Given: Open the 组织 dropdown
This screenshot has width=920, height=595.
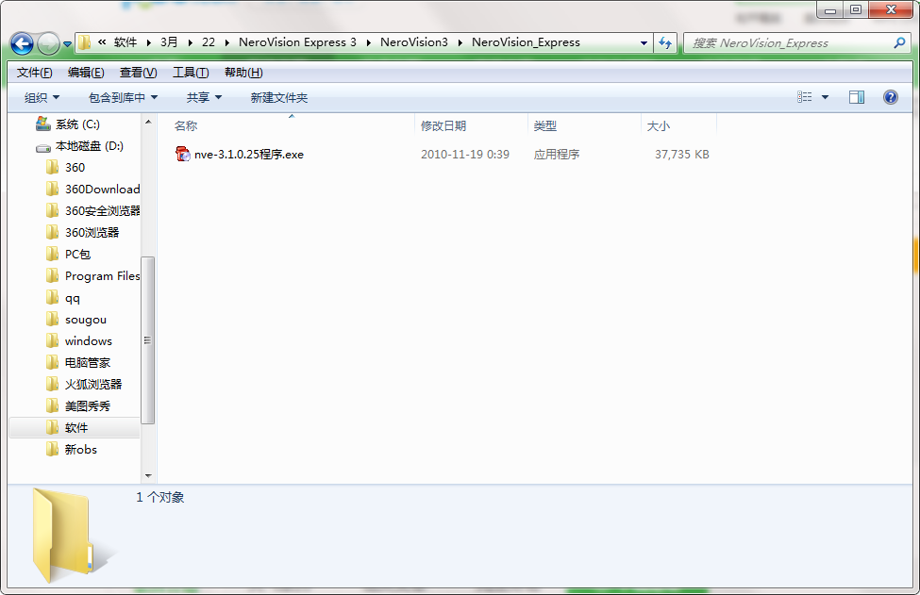Looking at the screenshot, I should point(42,97).
